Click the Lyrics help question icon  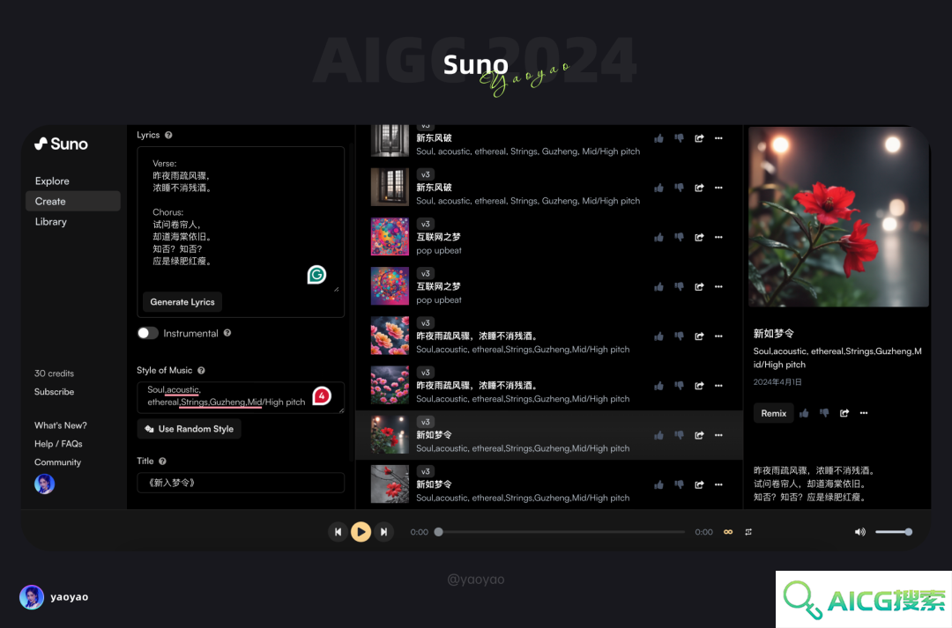click(x=168, y=136)
